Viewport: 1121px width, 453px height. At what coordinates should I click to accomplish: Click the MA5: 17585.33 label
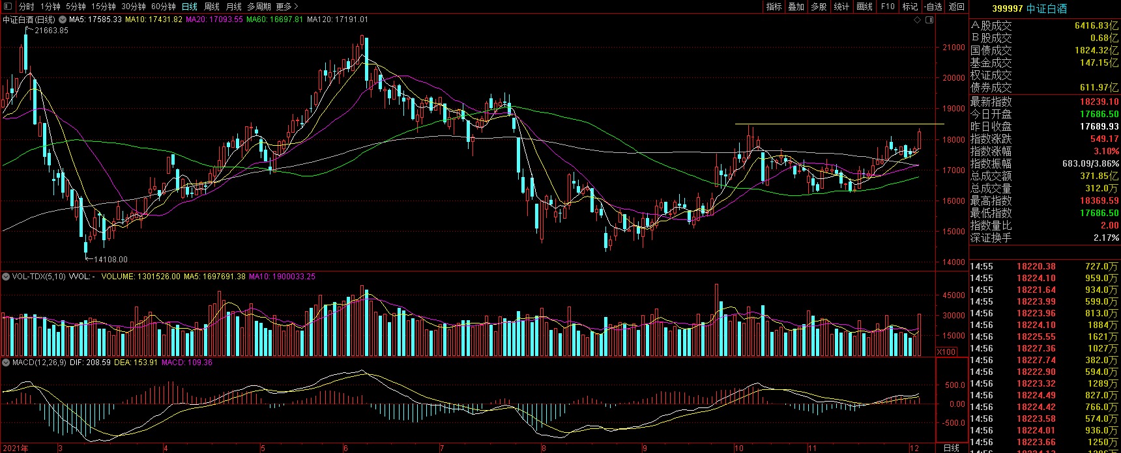coord(96,20)
